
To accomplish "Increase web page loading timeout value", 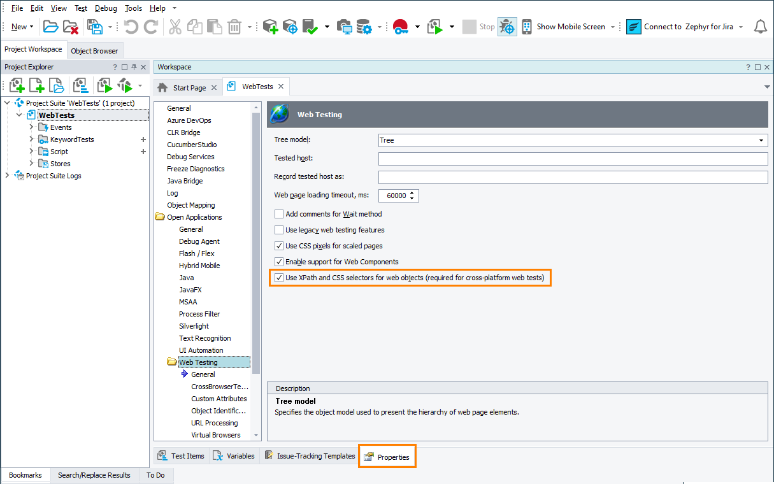I will [413, 193].
